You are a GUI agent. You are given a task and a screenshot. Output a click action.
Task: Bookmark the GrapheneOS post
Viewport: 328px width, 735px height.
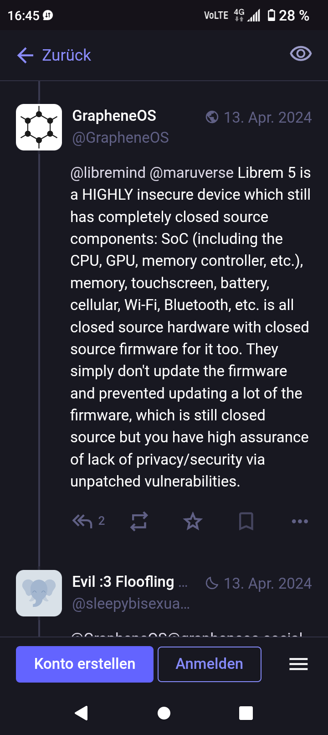pyautogui.click(x=246, y=521)
